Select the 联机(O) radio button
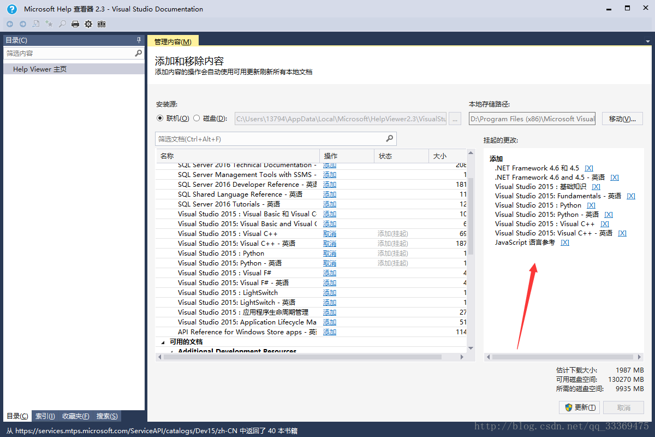The height and width of the screenshot is (437, 655). (x=160, y=118)
